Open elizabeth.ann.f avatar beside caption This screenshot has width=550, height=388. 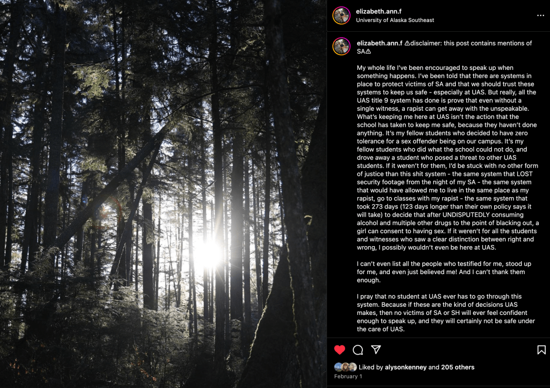[341, 46]
